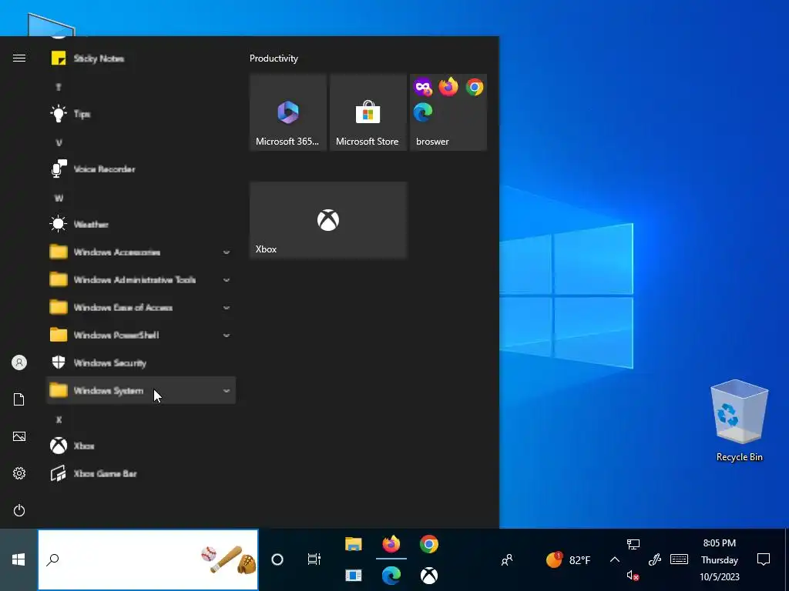Launch Sticky Notes from the app list
The image size is (789, 591).
(x=141, y=58)
